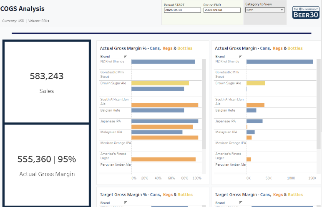Click the Actual Gross Margin % chart title
This screenshot has width=322, height=207.
tap(146, 48)
